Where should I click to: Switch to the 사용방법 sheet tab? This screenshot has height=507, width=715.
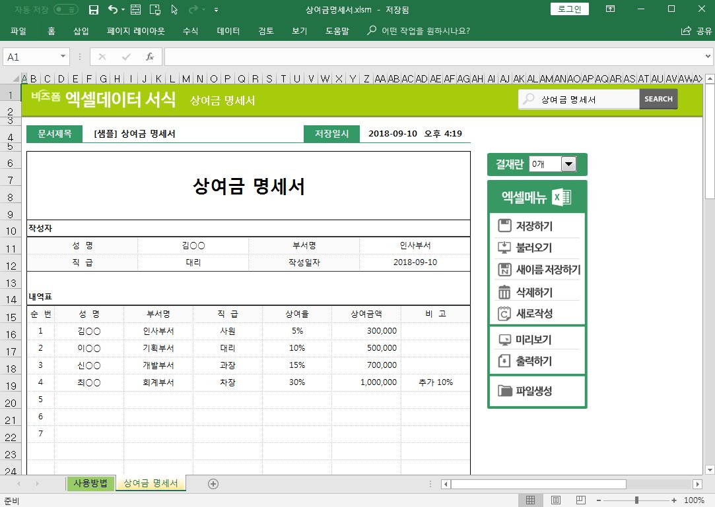[x=90, y=483]
